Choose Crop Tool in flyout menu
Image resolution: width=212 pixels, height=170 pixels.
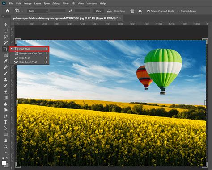[x=29, y=49]
